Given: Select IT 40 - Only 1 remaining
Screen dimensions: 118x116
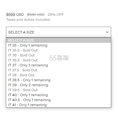Looking at the screenshot, I should click(x=58, y=95).
